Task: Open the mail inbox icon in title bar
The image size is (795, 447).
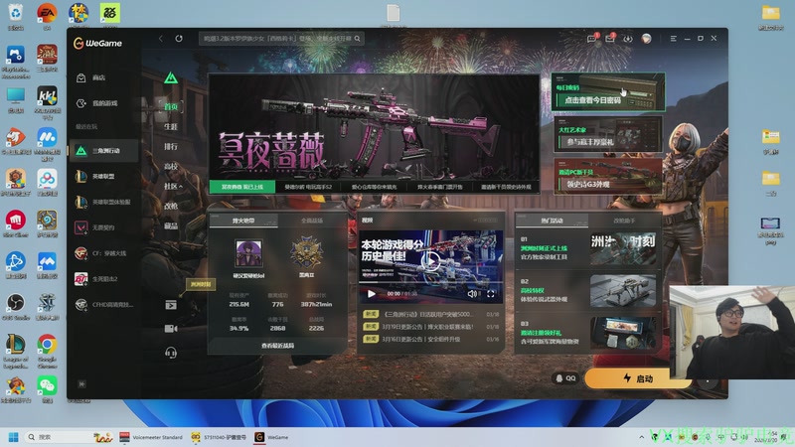Action: pos(610,39)
